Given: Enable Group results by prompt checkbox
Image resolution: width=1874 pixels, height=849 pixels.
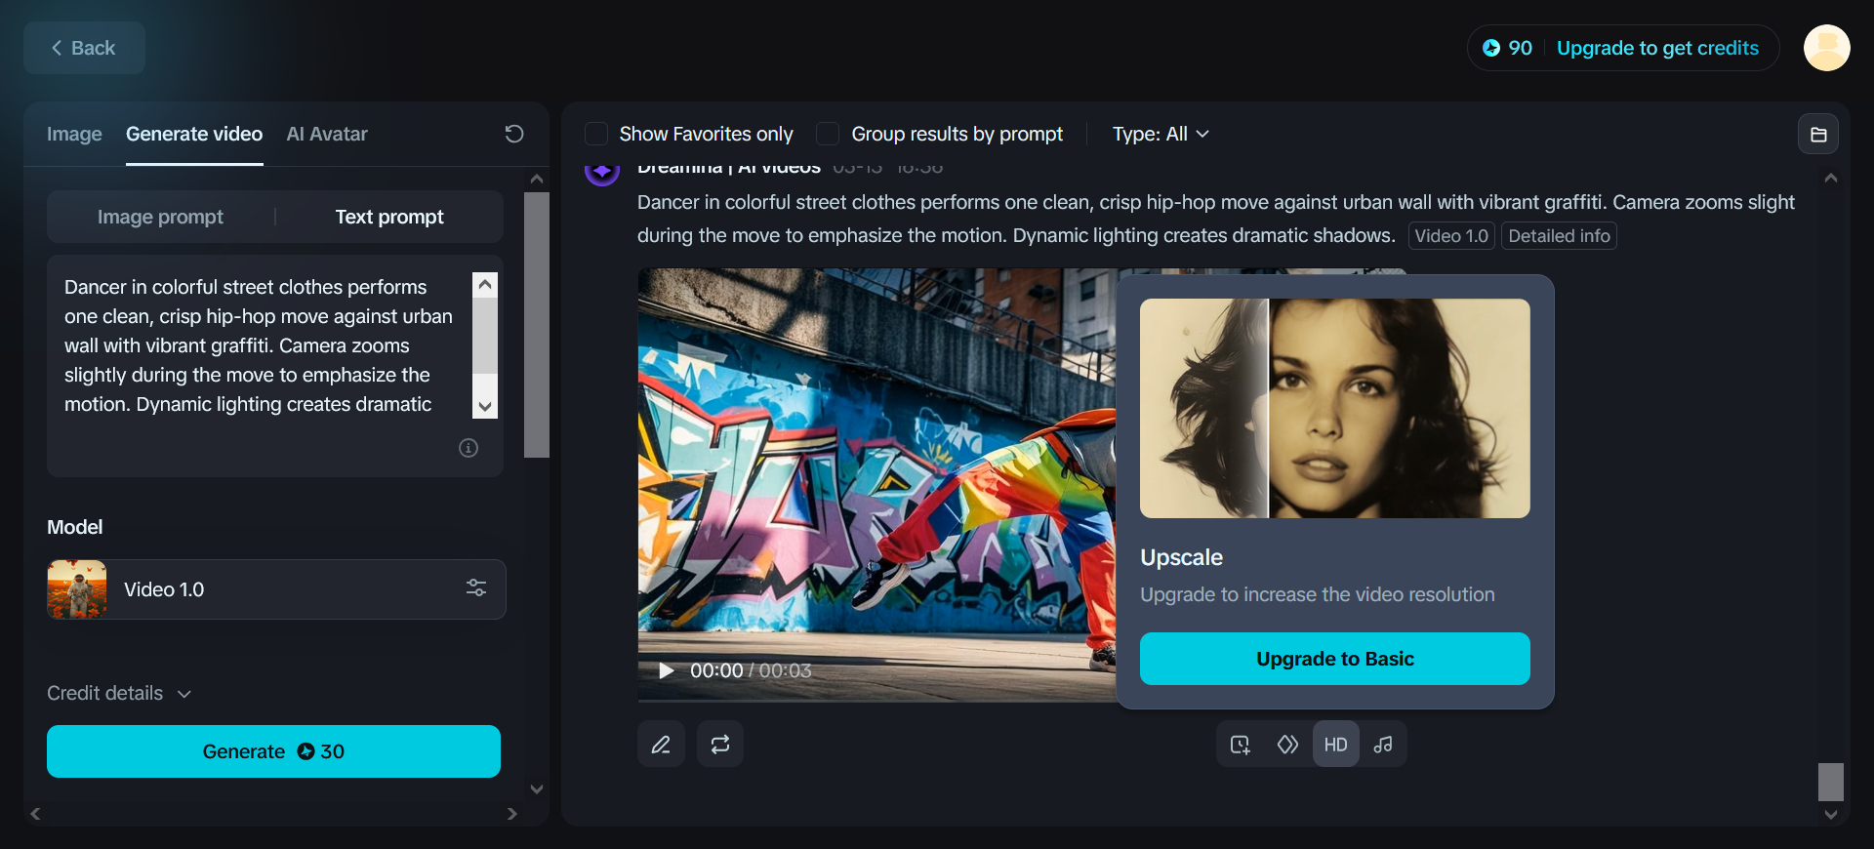Looking at the screenshot, I should click(828, 134).
